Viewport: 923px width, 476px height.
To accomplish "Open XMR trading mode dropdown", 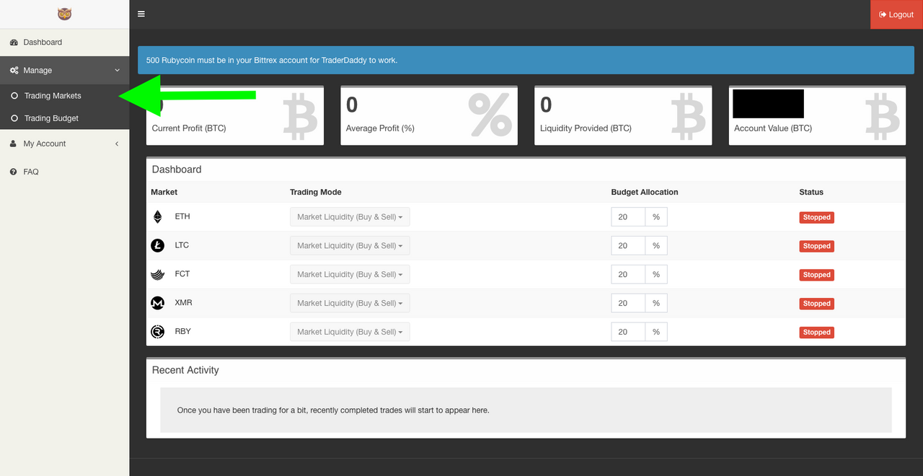I will coord(350,304).
